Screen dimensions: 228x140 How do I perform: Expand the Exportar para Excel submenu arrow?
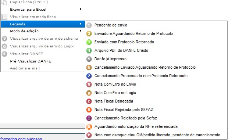tap(81, 9)
